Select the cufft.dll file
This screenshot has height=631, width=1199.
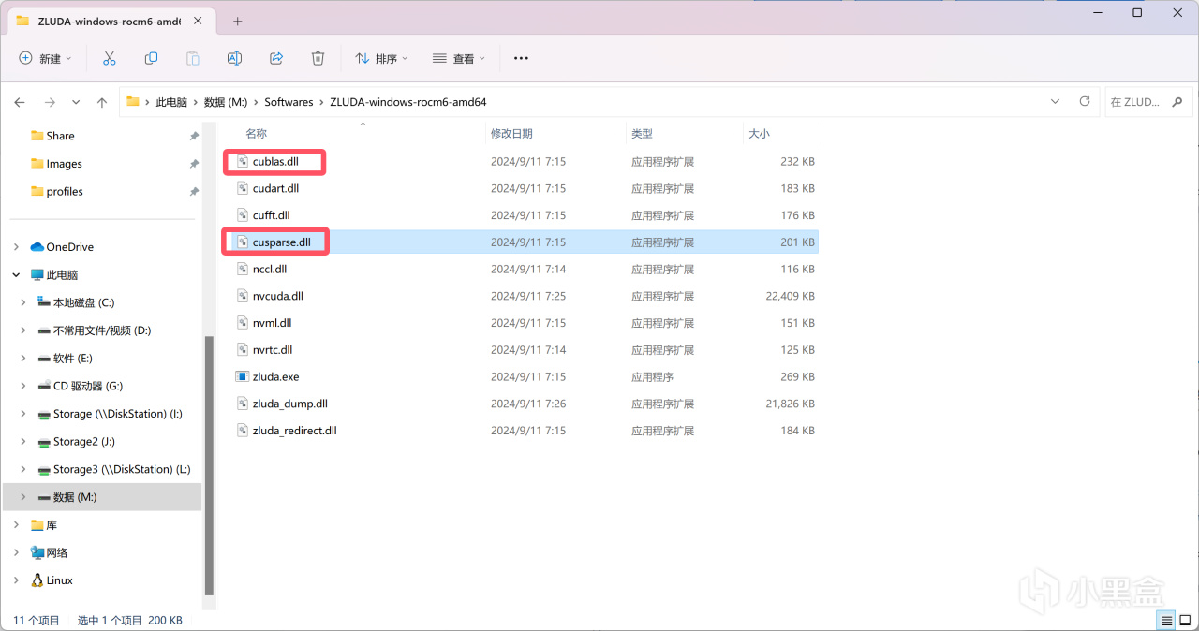272,215
